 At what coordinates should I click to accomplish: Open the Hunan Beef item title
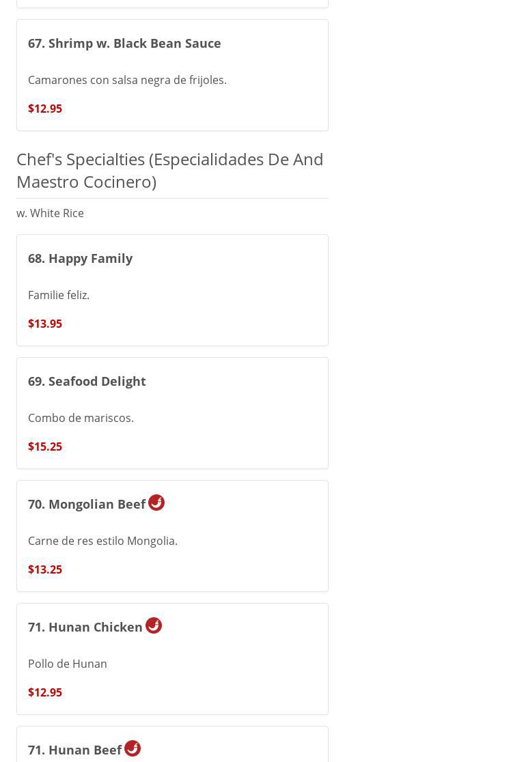point(75,750)
